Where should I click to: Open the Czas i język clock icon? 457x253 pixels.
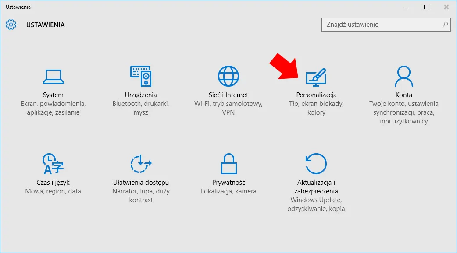(x=53, y=164)
